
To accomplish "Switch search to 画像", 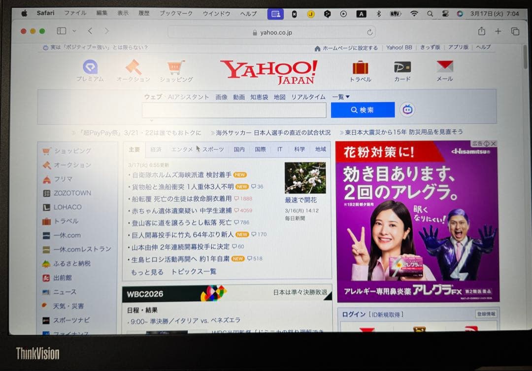I will tap(221, 97).
